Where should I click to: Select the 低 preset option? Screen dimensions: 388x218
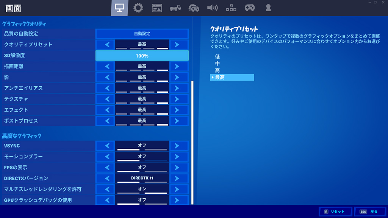[217, 57]
